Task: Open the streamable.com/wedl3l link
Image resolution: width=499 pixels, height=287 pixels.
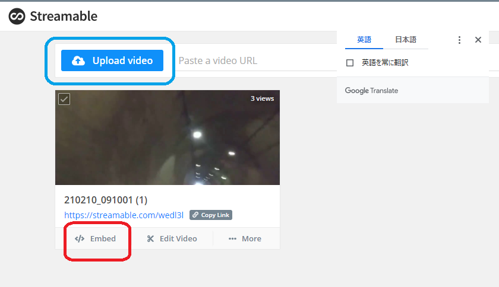Action: (x=124, y=215)
